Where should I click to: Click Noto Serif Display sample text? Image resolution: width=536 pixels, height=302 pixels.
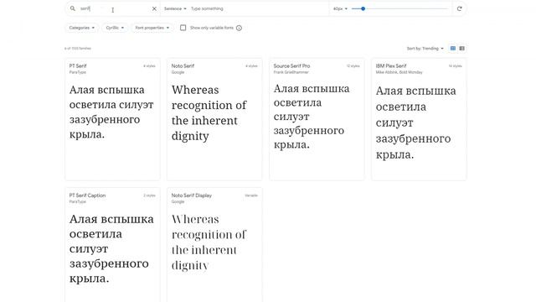209,242
